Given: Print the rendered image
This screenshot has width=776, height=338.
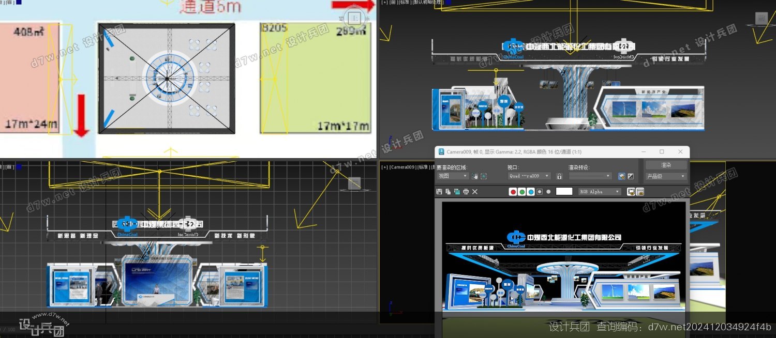Looking at the screenshot, I should coord(466,192).
